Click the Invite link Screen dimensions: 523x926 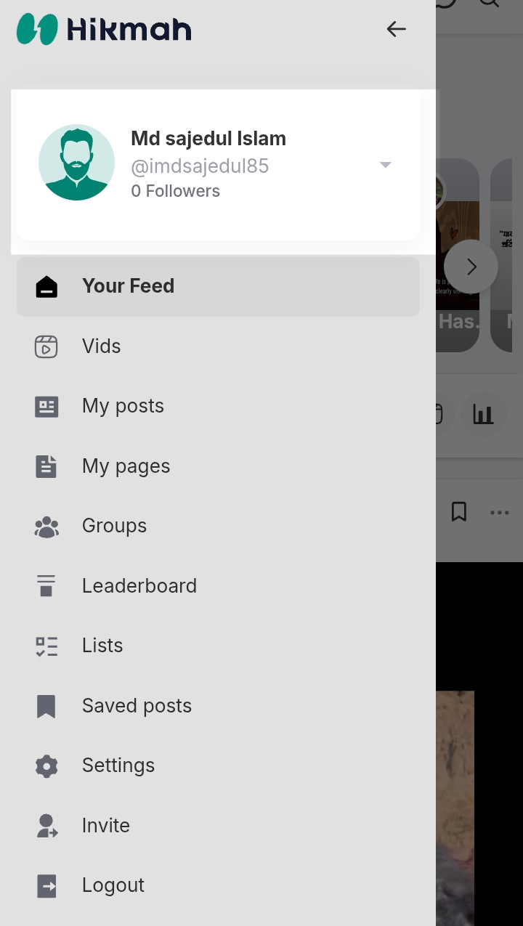pos(106,826)
